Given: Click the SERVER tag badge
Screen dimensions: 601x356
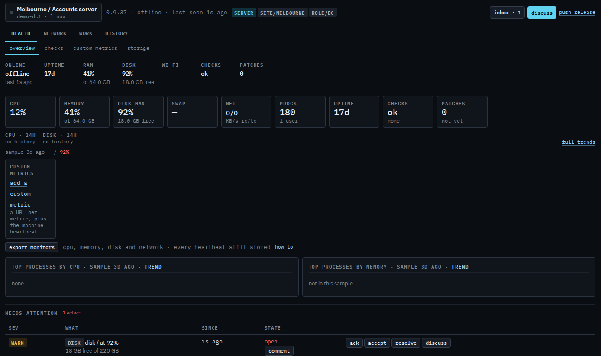Looking at the screenshot, I should [x=244, y=13].
